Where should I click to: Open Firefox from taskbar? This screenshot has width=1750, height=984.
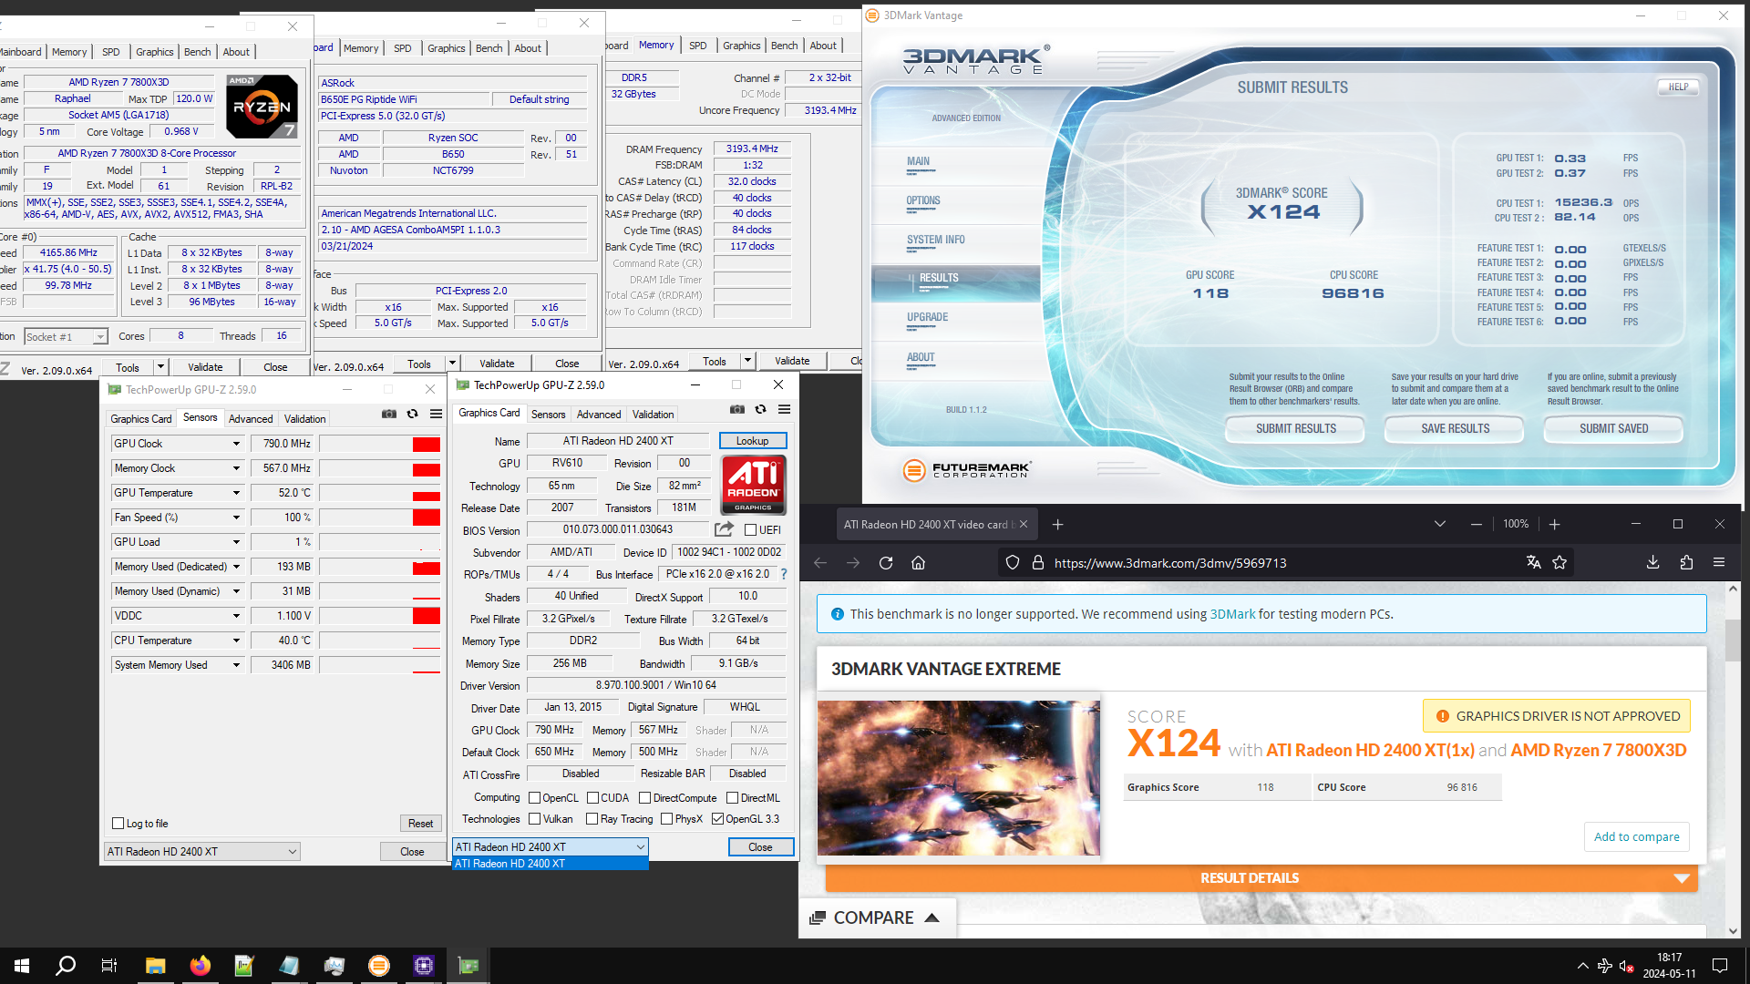200,966
